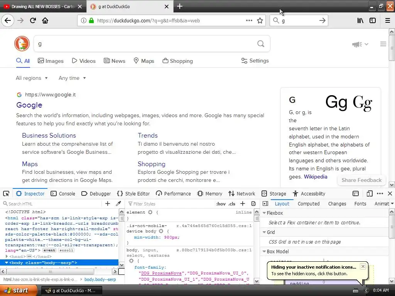Add a new node with the plus icon
Image resolution: width=395 pixels, height=296 pixels.
pos(108,203)
